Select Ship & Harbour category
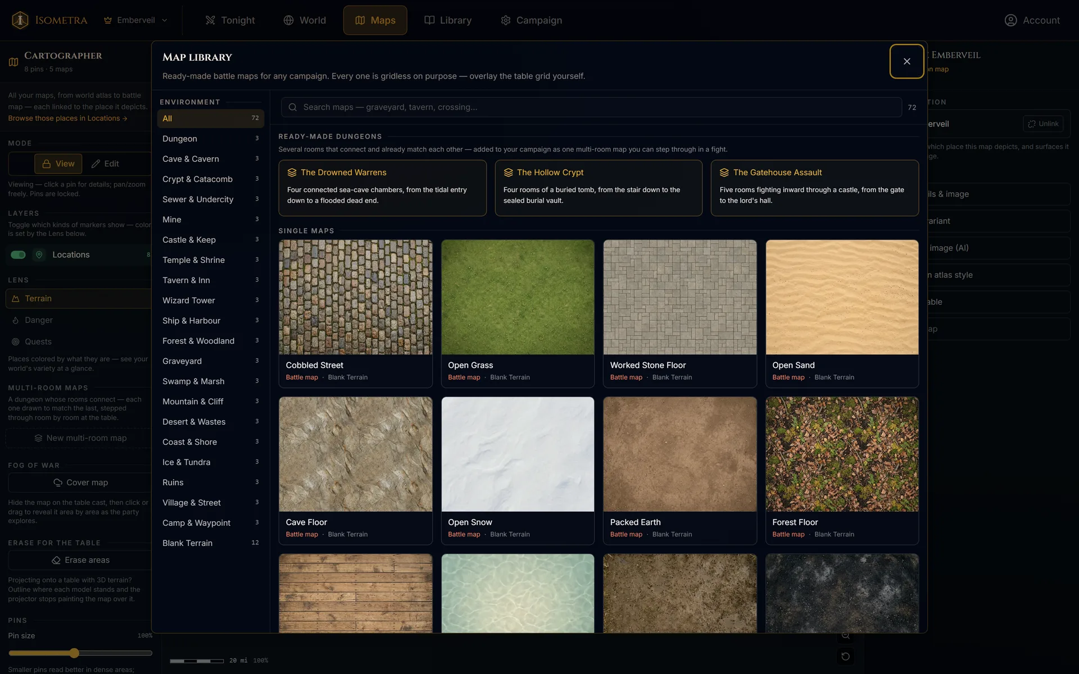 click(211, 321)
